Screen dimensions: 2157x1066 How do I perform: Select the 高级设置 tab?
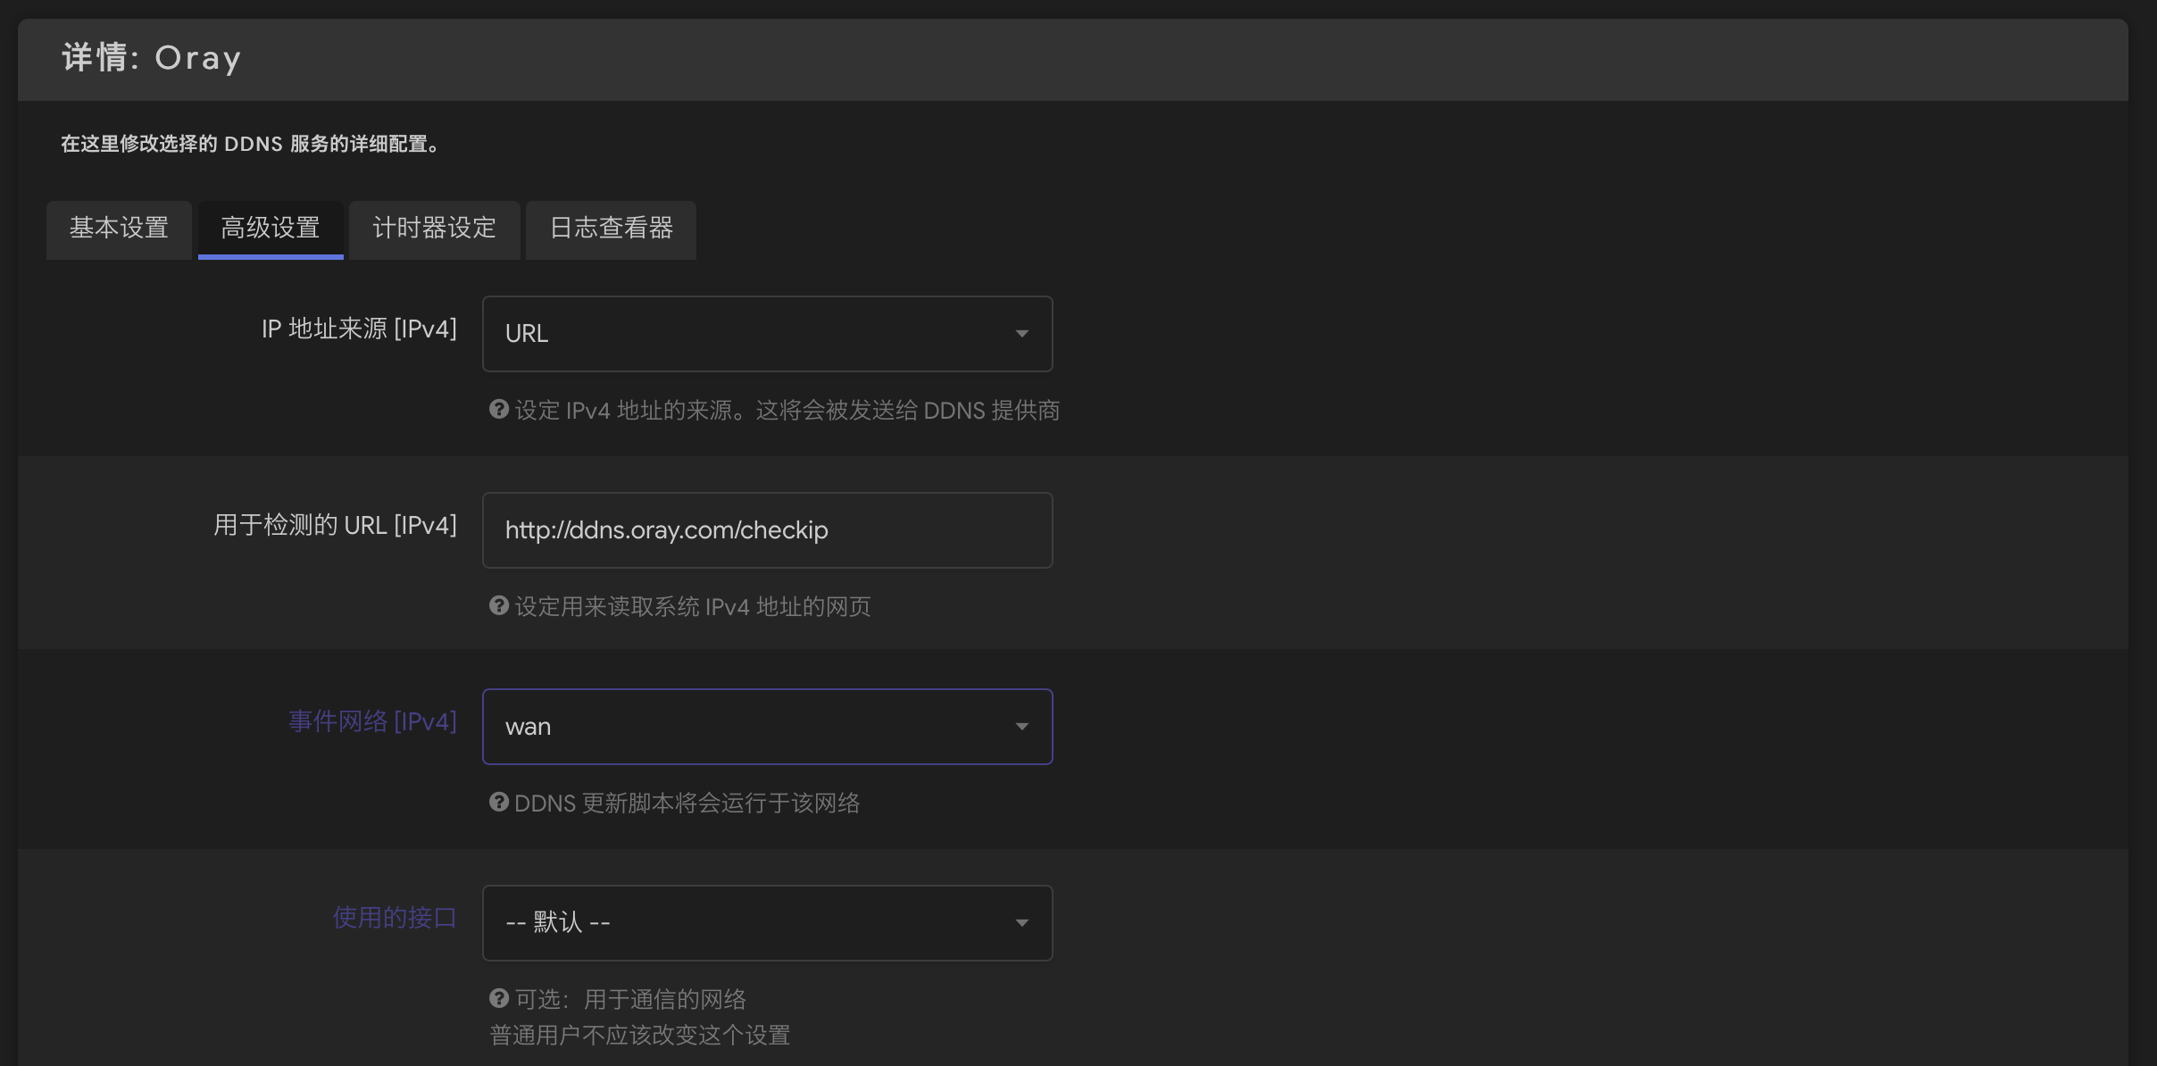click(271, 229)
